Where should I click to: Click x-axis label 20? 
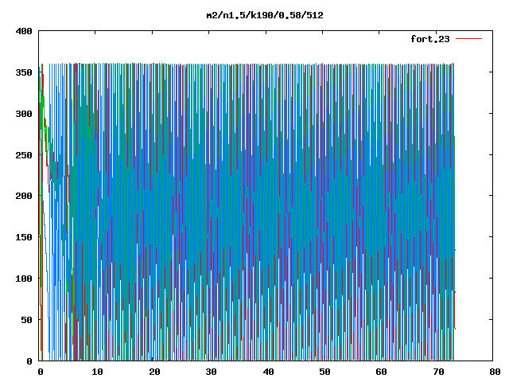(154, 372)
